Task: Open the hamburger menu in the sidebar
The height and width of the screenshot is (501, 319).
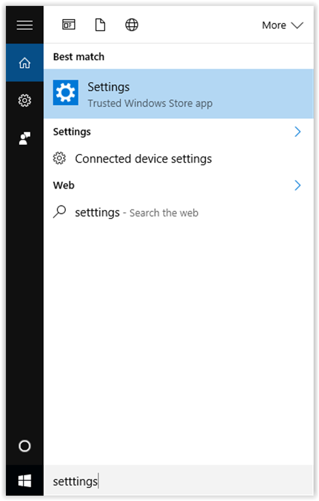Action: coord(25,25)
